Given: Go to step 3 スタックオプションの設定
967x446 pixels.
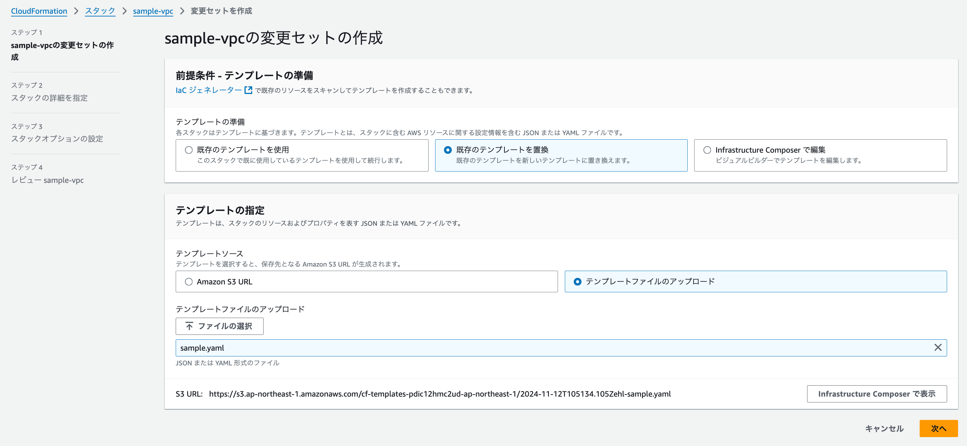Looking at the screenshot, I should [57, 139].
